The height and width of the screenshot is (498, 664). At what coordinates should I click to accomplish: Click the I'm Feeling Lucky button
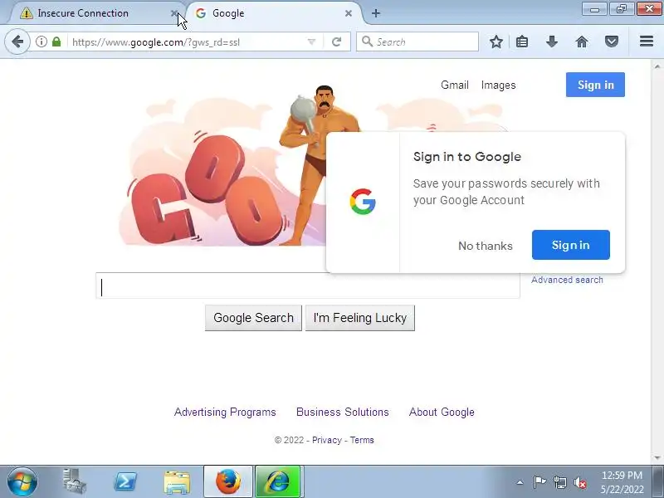pos(360,318)
